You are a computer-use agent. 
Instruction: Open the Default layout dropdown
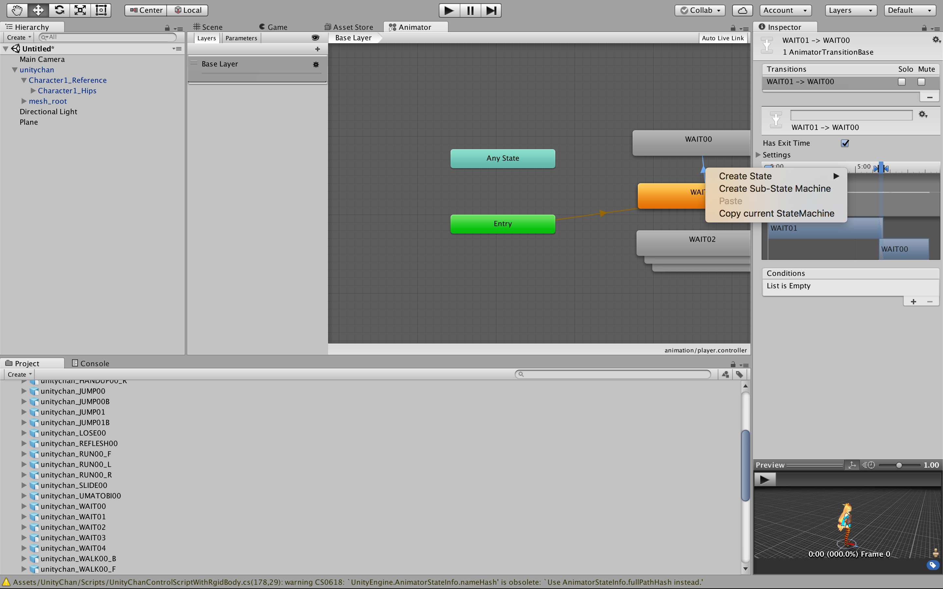[x=910, y=10]
